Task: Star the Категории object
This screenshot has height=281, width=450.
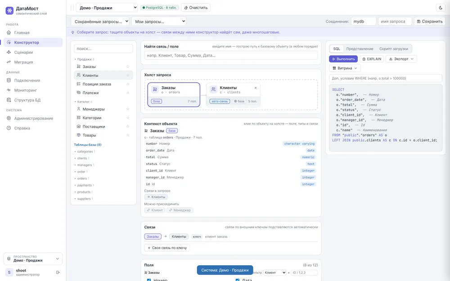Action: point(128,117)
